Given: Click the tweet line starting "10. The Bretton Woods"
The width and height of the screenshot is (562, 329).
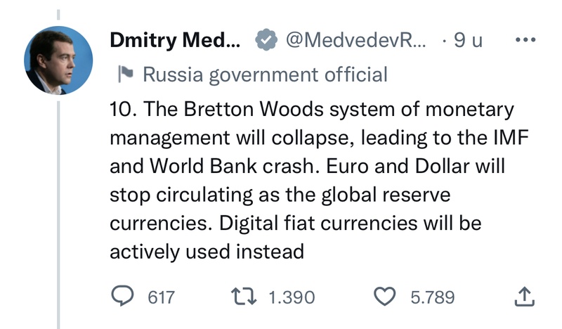Looking at the screenshot, I should 311,110.
